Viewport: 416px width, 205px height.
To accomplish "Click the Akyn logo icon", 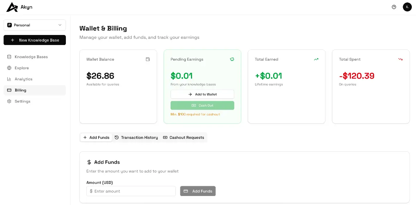I will click(12, 7).
